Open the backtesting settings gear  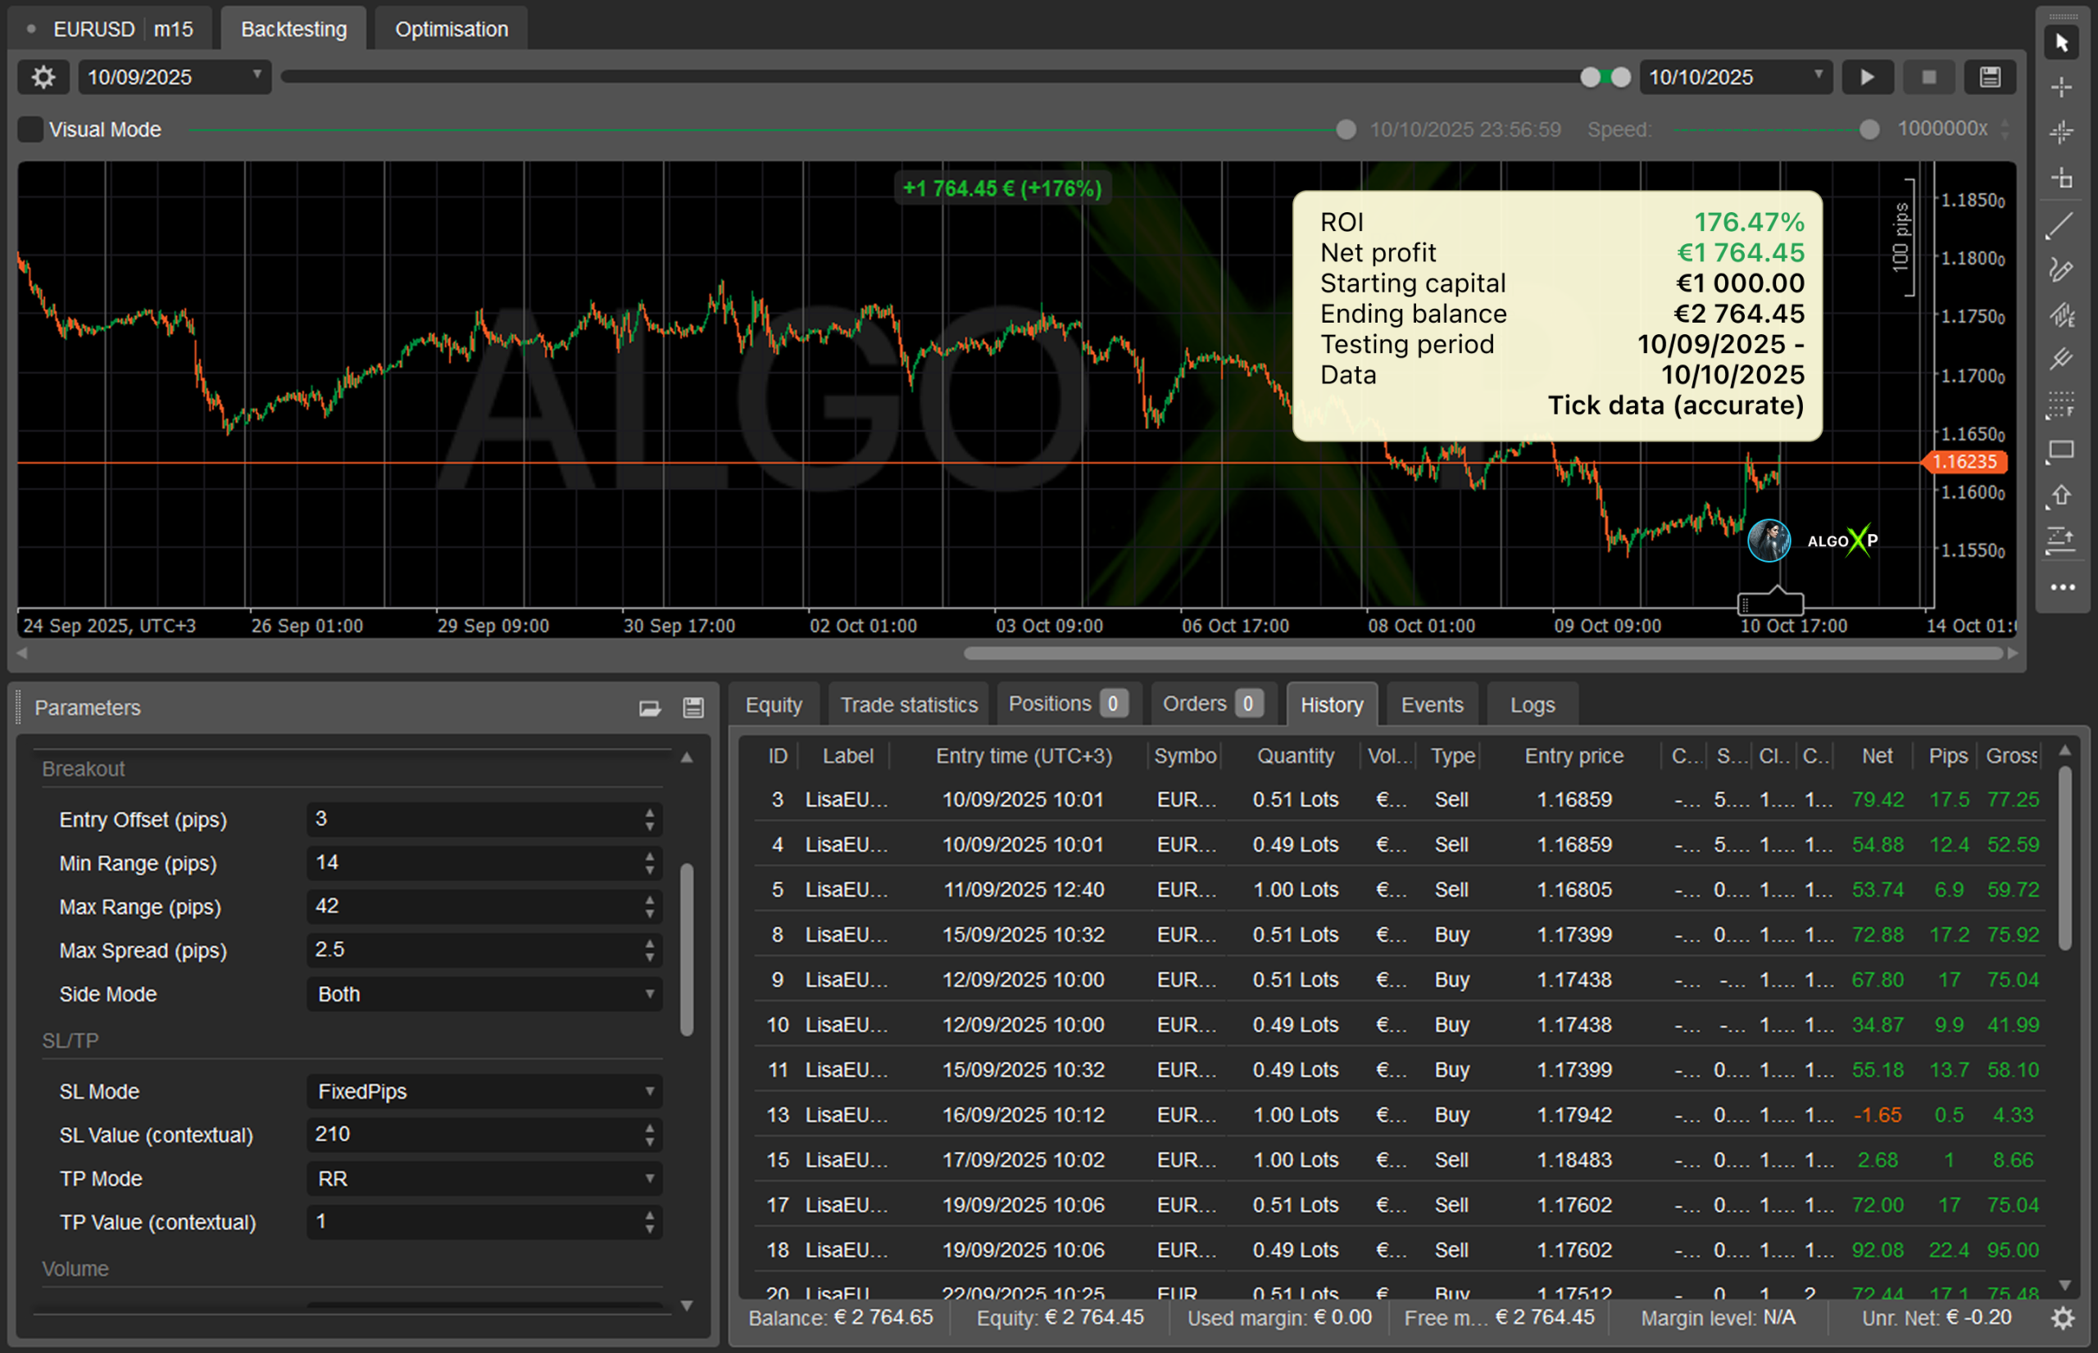tap(43, 77)
